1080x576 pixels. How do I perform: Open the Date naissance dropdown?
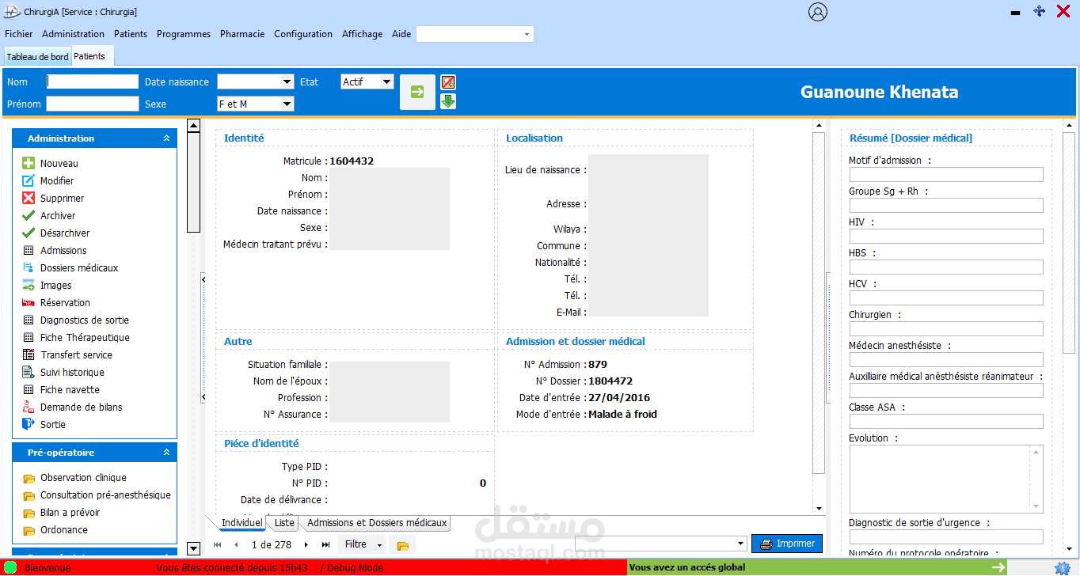(287, 81)
